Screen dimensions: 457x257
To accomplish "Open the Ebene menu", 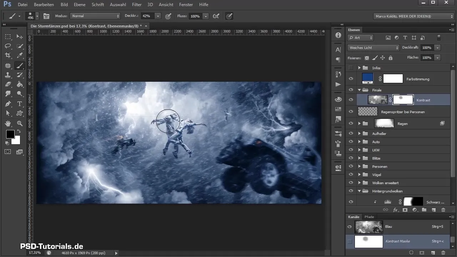I will coord(80,5).
